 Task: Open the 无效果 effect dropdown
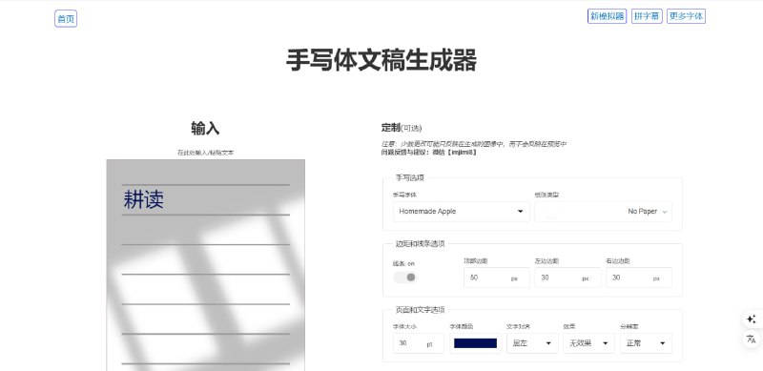[588, 343]
